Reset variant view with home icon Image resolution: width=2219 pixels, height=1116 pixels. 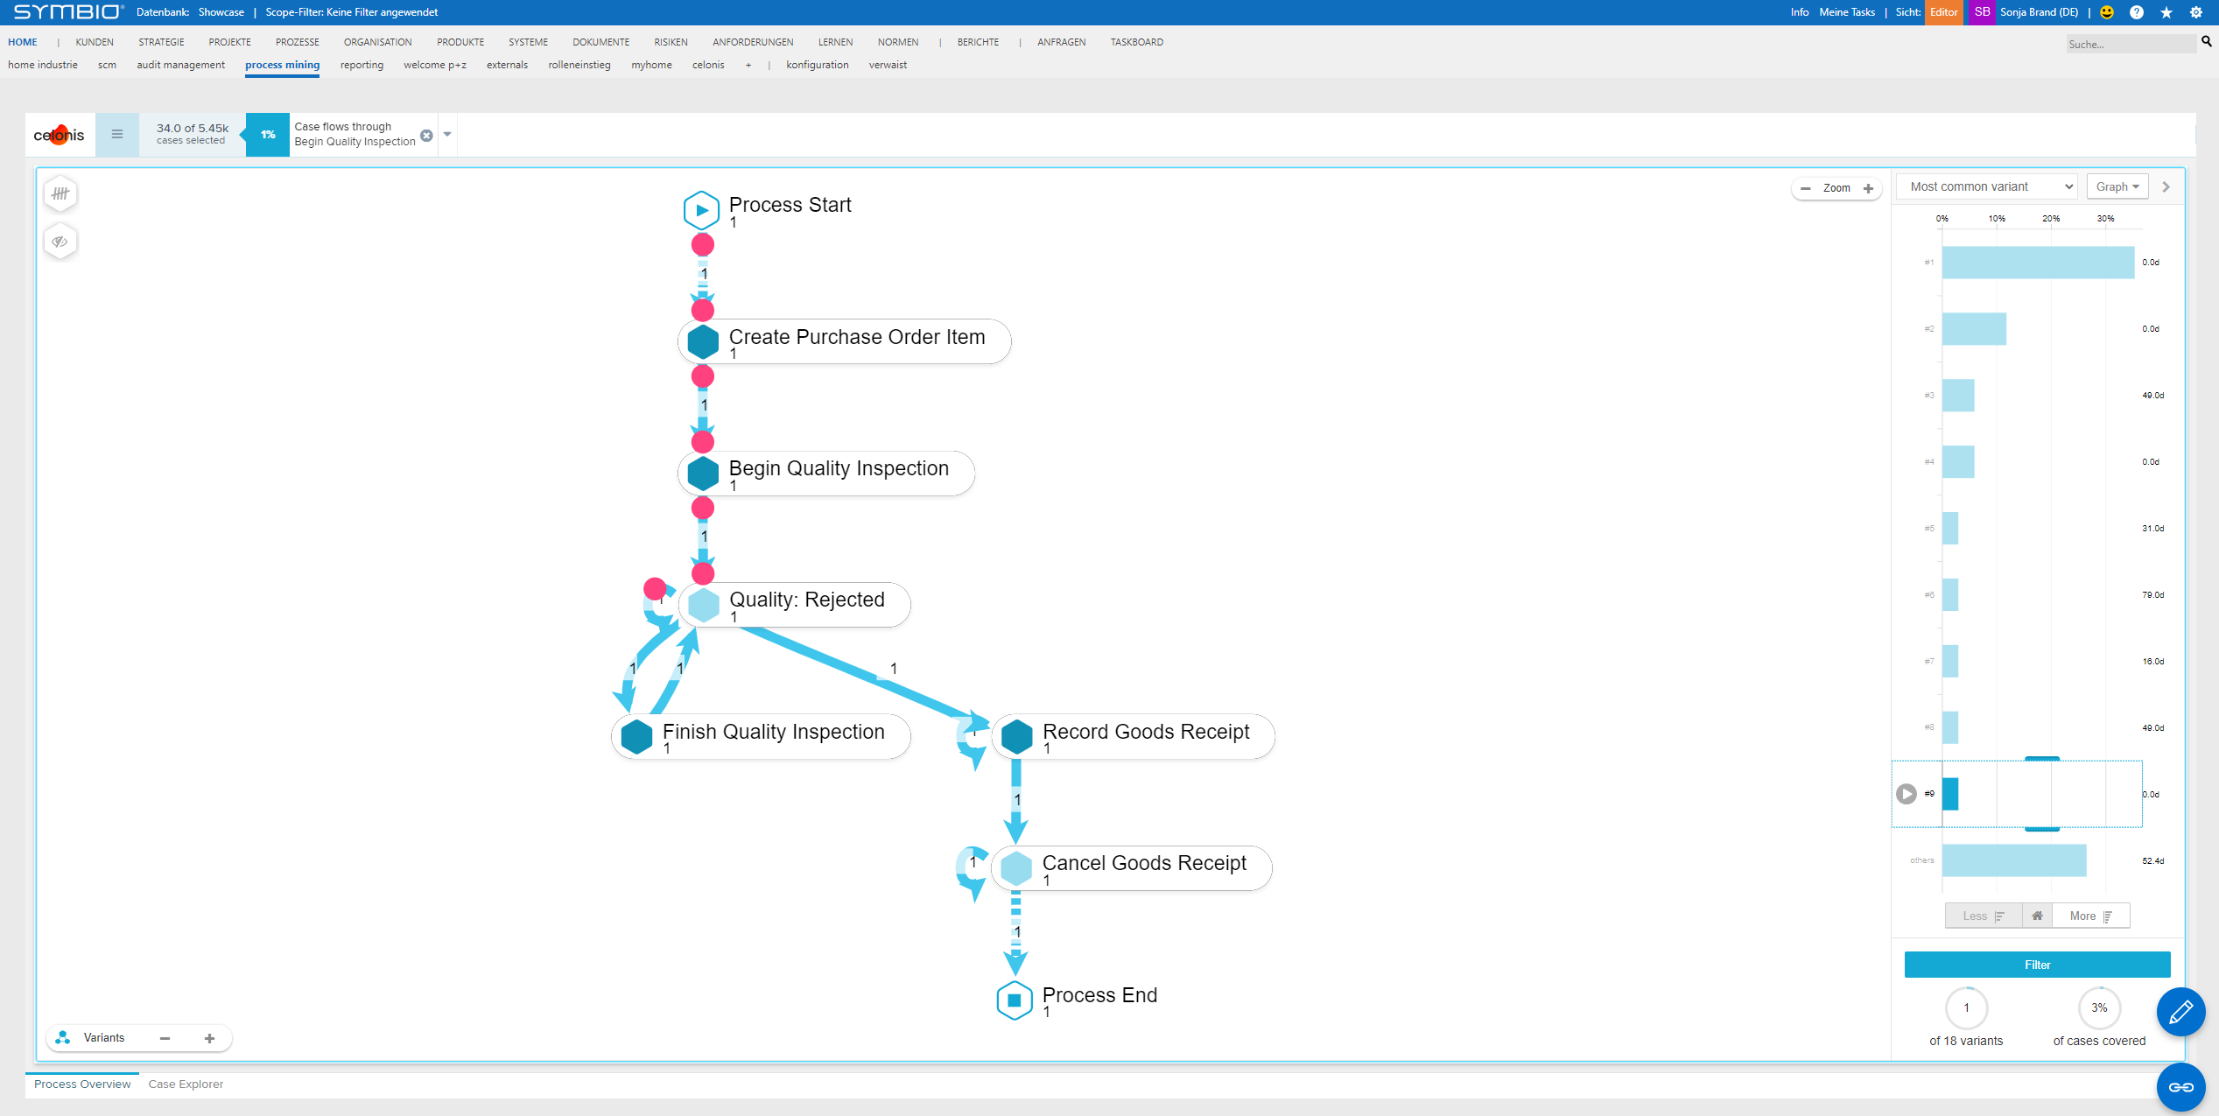(2037, 916)
